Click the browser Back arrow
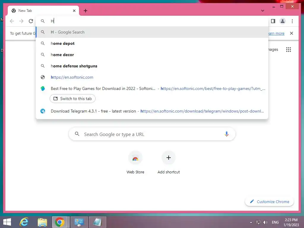The image size is (304, 228). tap(12, 21)
